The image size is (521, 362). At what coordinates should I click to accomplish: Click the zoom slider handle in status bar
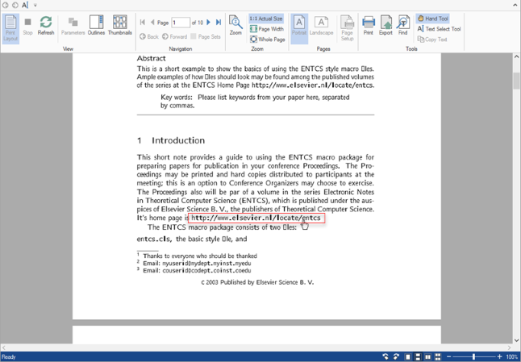point(475,356)
